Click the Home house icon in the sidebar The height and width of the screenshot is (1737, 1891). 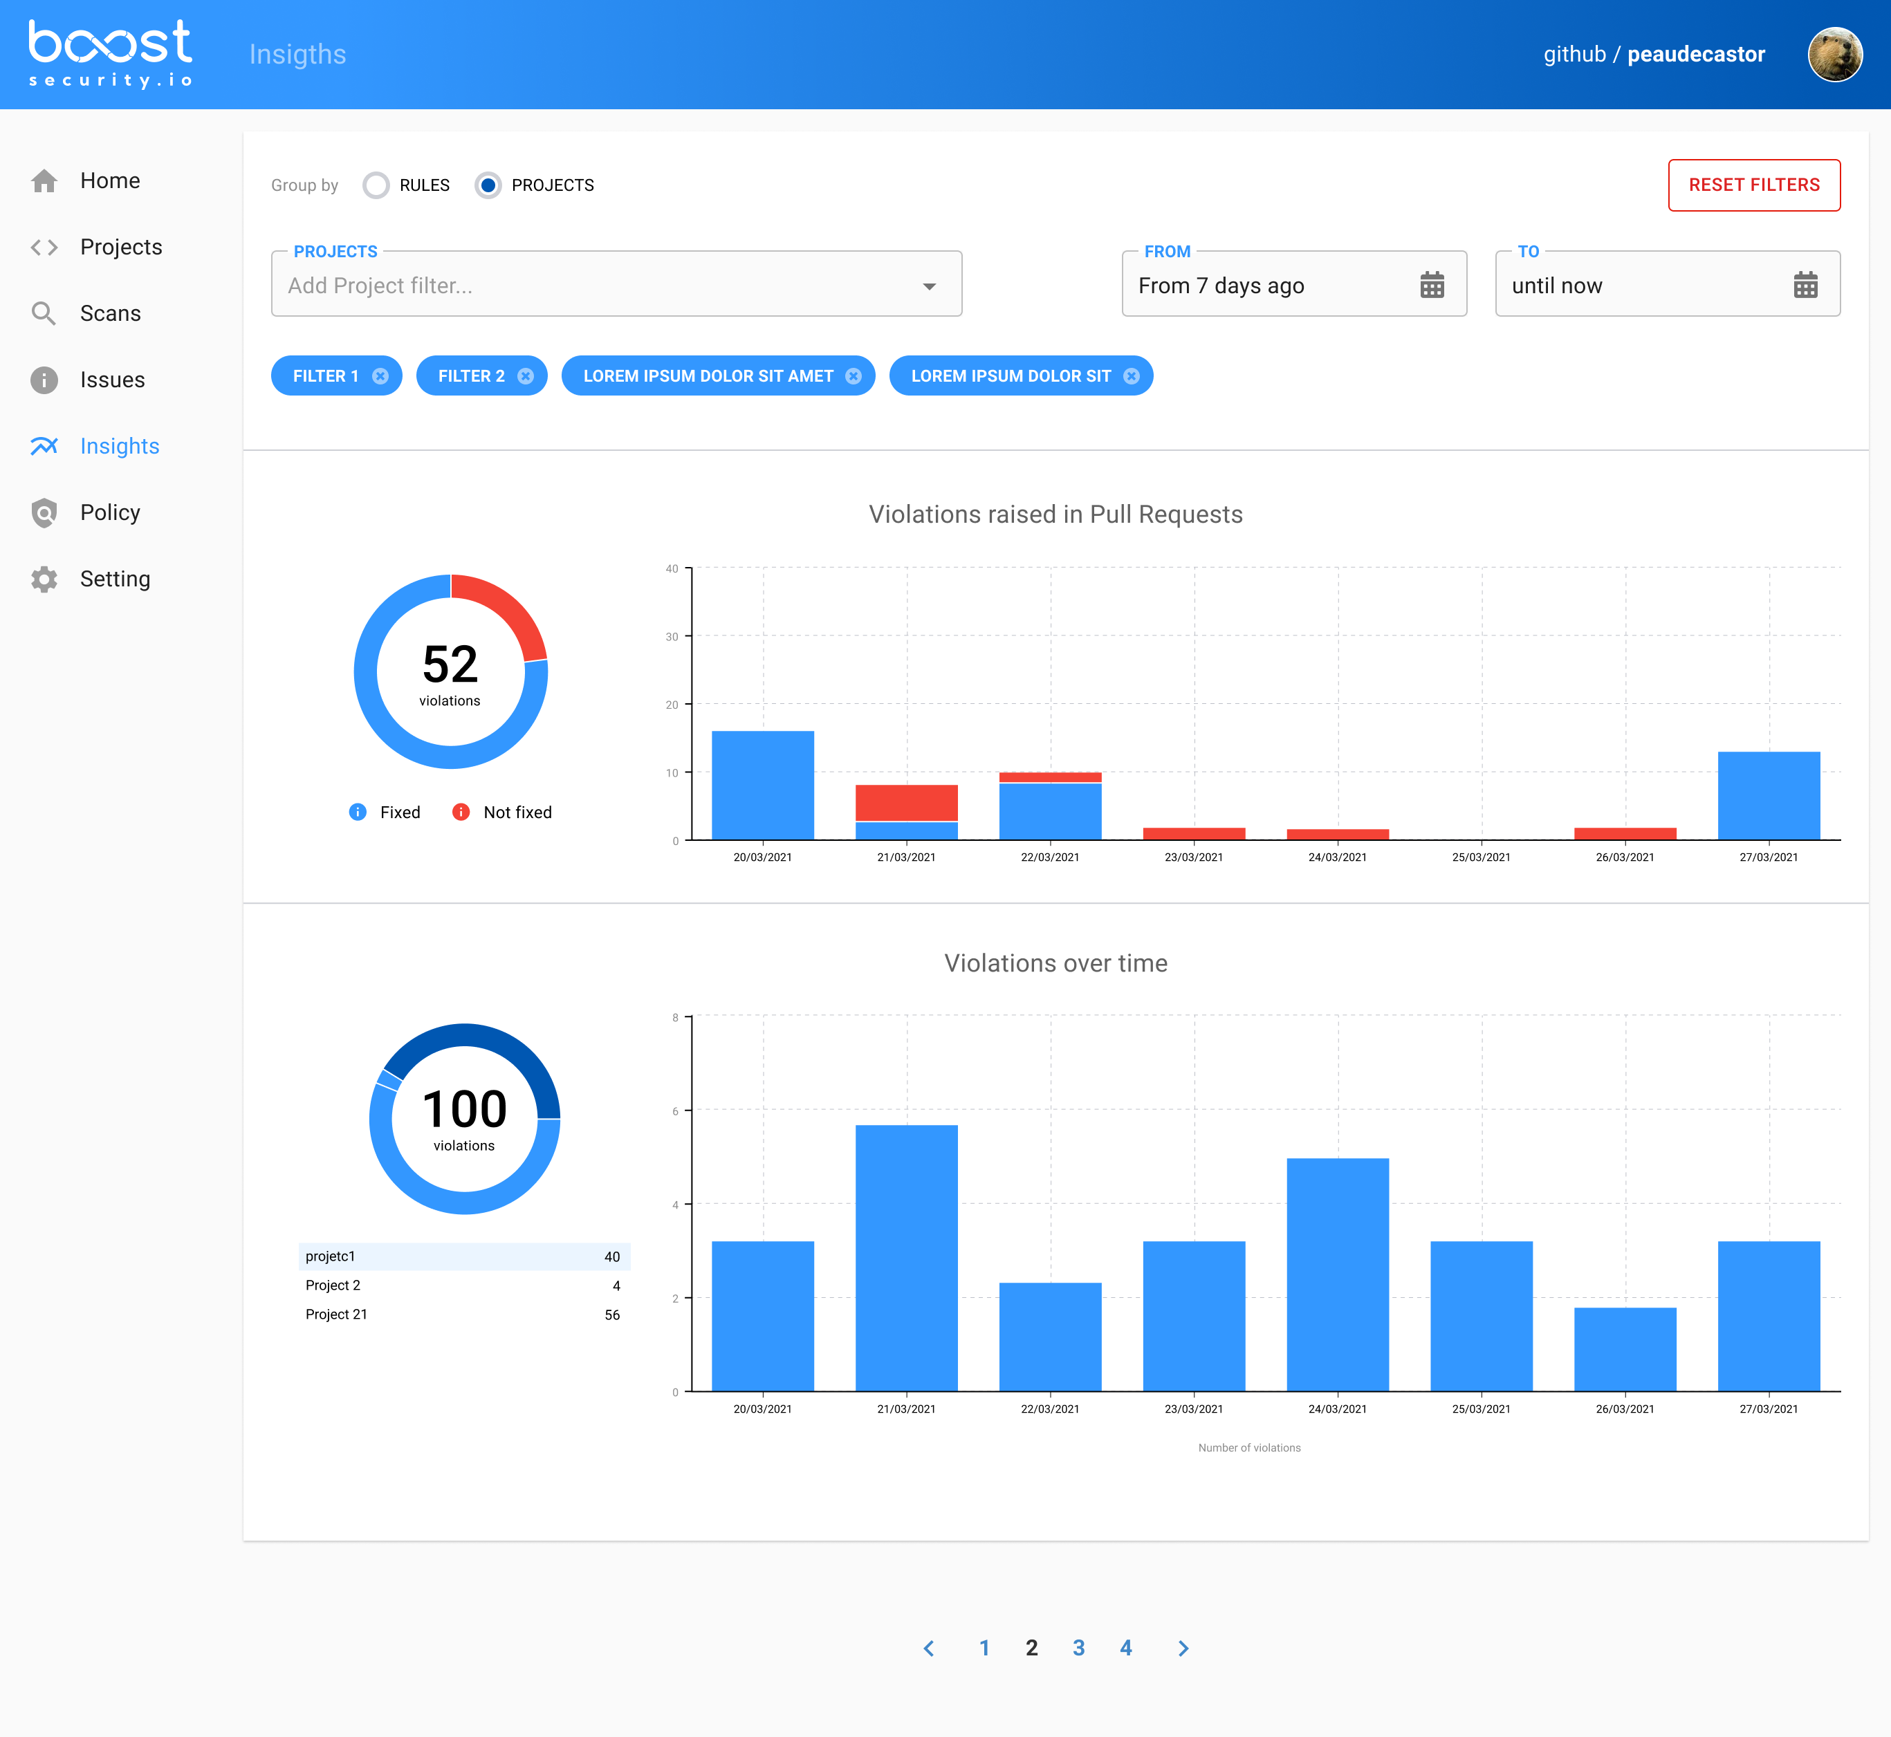pos(44,180)
